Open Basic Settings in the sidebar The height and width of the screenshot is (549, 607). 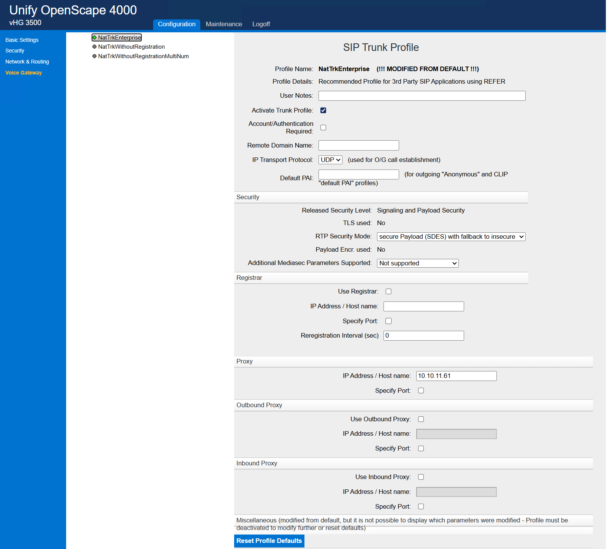click(x=22, y=40)
